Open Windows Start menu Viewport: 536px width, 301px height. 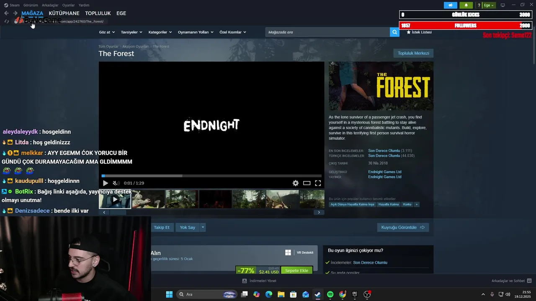click(169, 294)
